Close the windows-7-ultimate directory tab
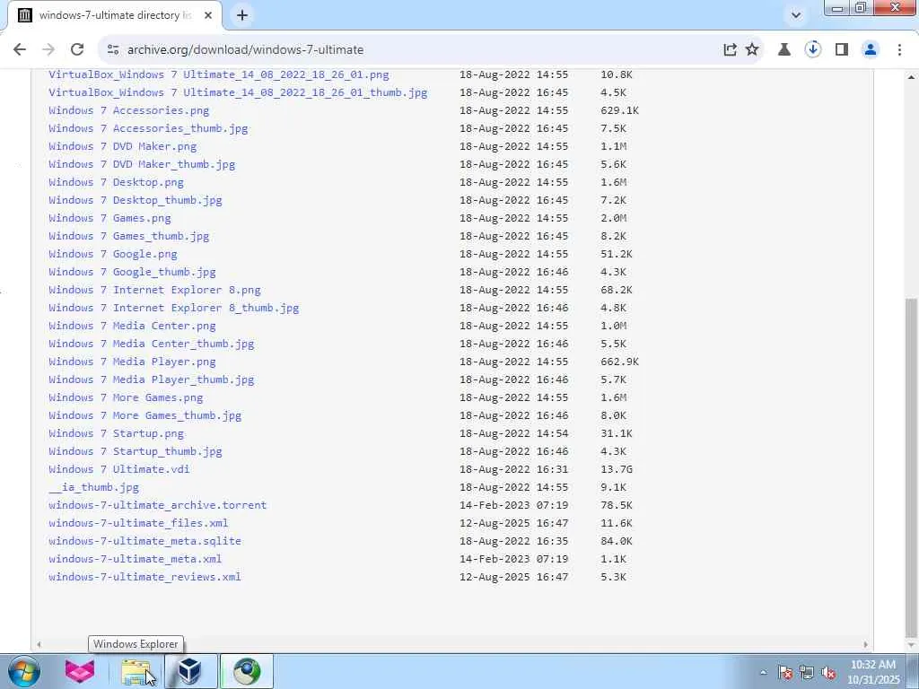Image resolution: width=919 pixels, height=689 pixels. click(208, 15)
